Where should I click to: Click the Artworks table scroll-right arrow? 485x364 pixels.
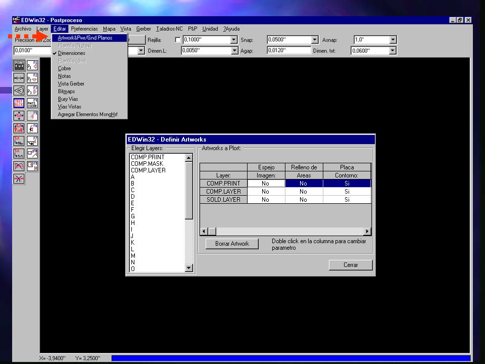point(367,231)
